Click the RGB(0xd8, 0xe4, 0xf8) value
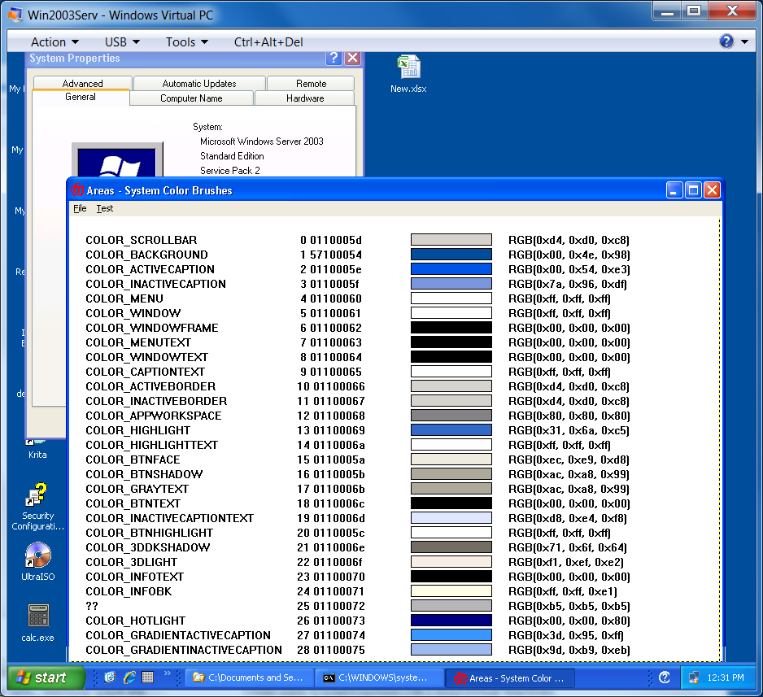Viewport: 763px width, 697px height. (x=568, y=518)
